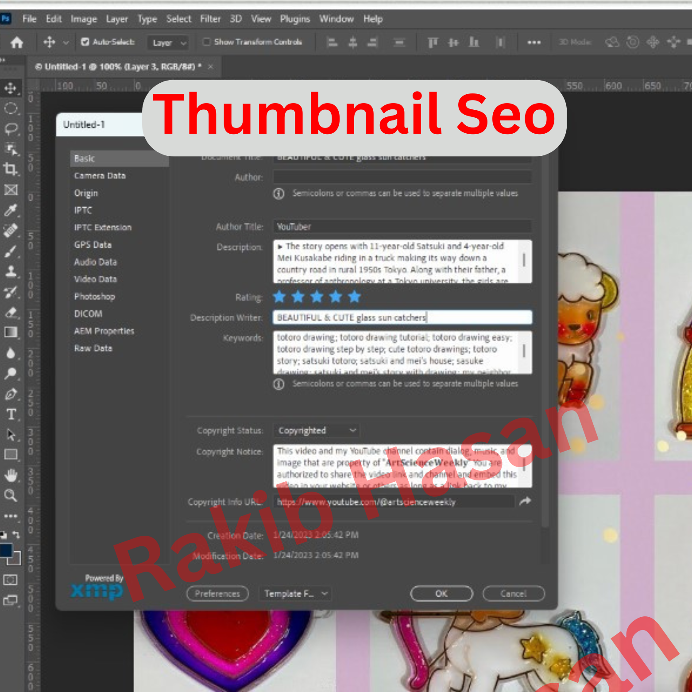The height and width of the screenshot is (692, 692).
Task: Select the Brush tool
Action: (x=11, y=251)
